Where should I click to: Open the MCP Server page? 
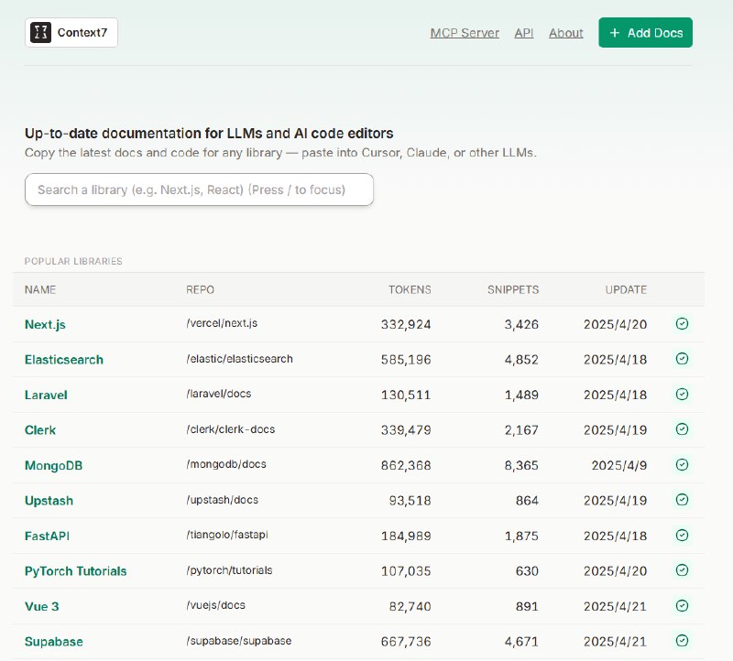[x=465, y=33]
